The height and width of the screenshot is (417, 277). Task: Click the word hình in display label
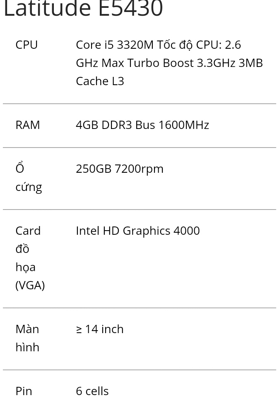click(x=27, y=347)
